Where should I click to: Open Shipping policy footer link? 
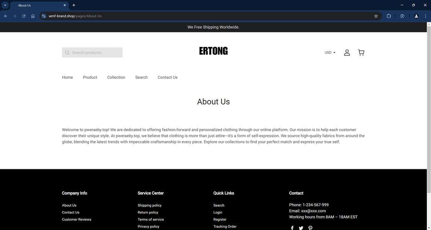click(150, 205)
